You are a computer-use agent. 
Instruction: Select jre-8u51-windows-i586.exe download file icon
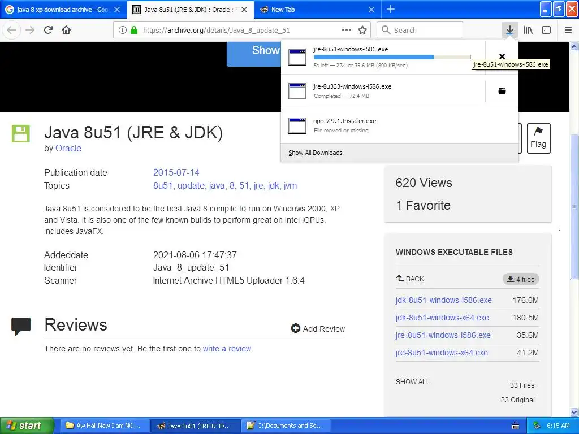tap(297, 57)
